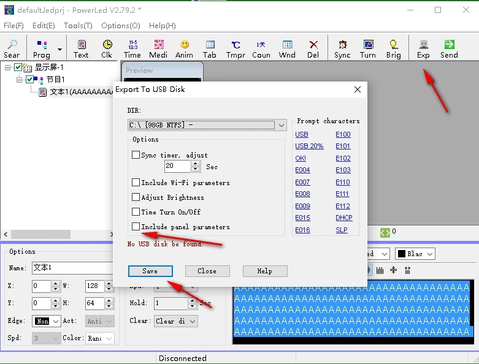Increase the sync timer seconds spinner
479x364 pixels.
tap(195, 163)
